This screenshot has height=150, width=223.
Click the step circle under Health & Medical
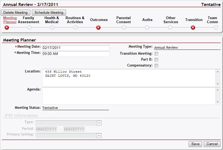click(52, 27)
